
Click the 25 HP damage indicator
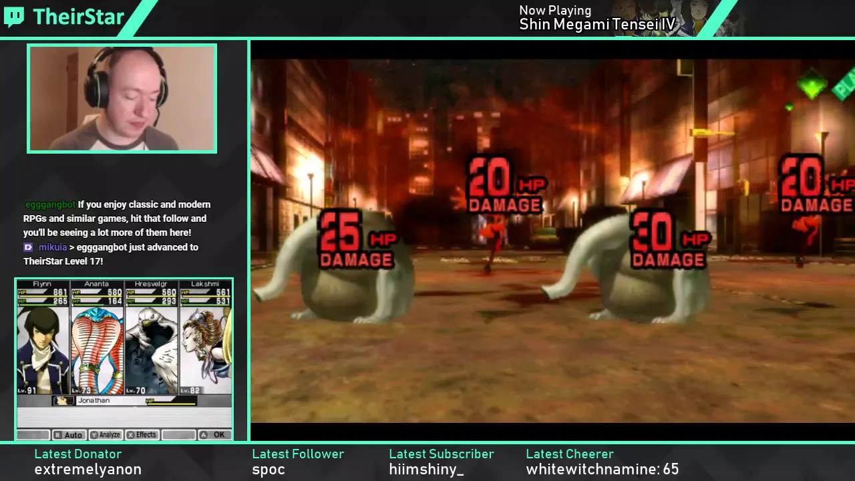pos(357,240)
